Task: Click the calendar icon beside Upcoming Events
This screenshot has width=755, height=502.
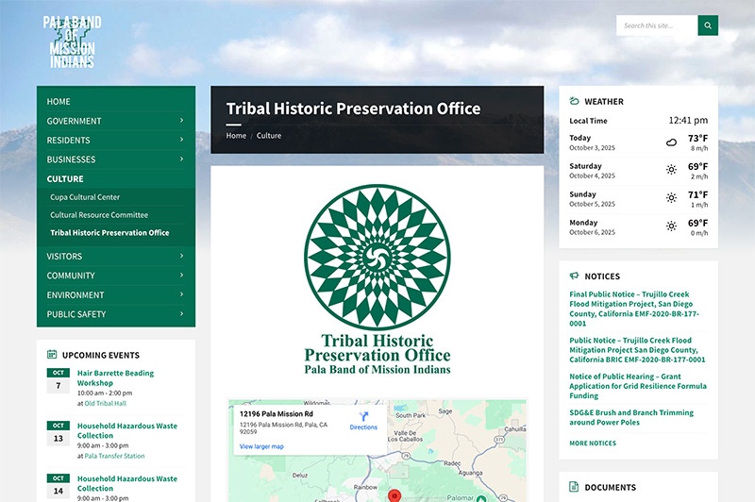Action: (x=52, y=355)
